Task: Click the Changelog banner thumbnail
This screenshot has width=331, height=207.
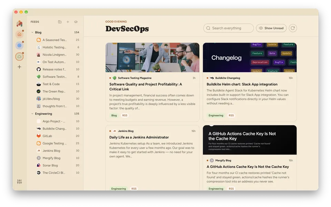Action: click(x=250, y=58)
